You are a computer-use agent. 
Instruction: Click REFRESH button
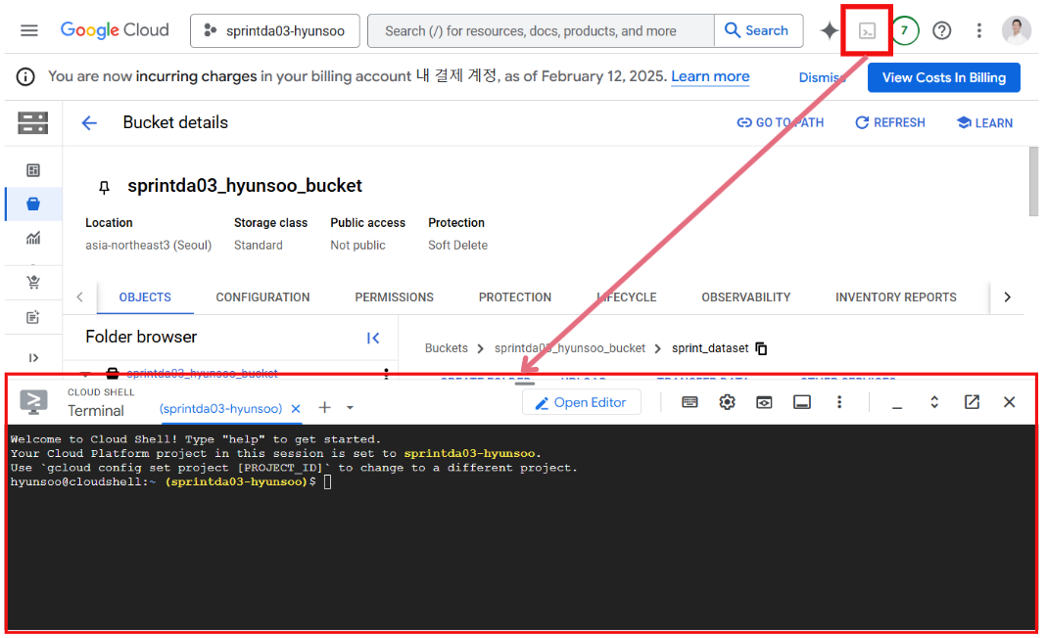click(890, 122)
